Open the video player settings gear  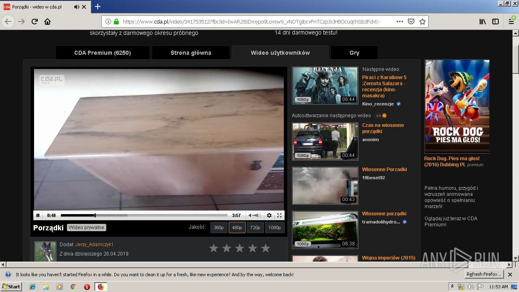point(269,215)
